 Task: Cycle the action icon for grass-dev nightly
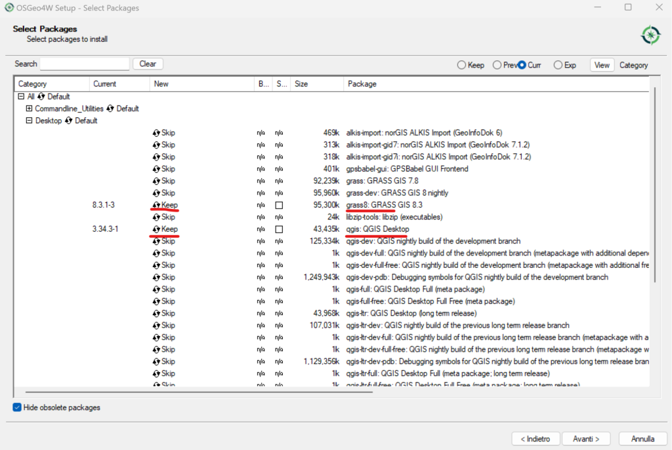[156, 193]
